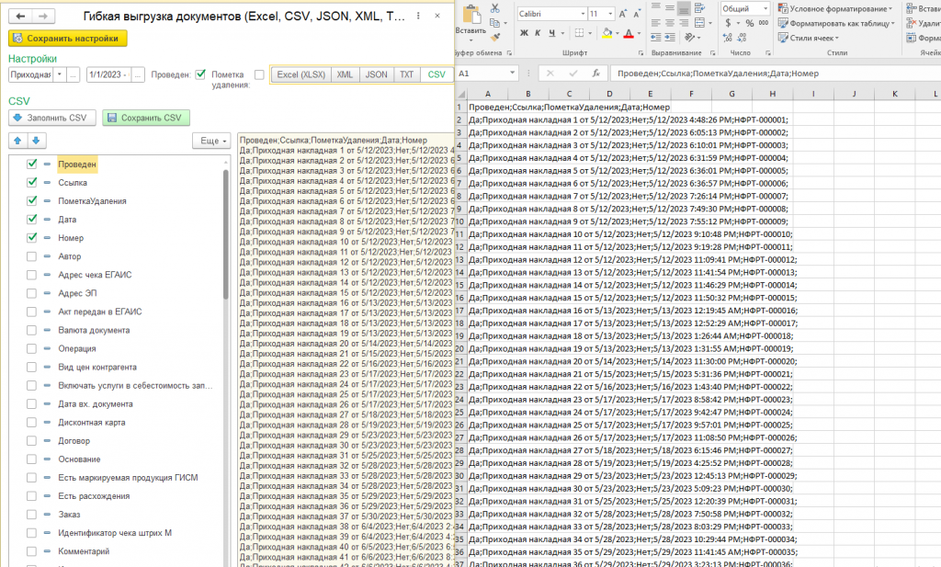Screen dimensions: 941x567
Task: Center cell text horizontally
Action: [670, 23]
